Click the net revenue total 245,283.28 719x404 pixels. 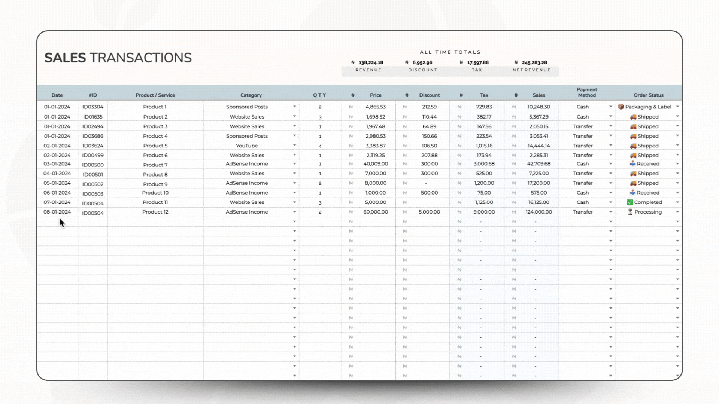point(534,63)
